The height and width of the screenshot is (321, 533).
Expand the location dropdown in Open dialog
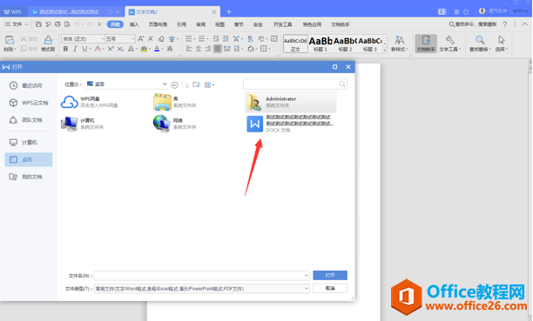tap(165, 84)
